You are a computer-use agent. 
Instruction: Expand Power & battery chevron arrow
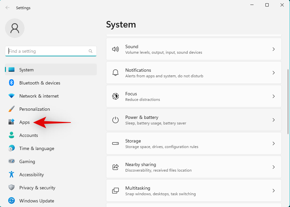point(274,120)
